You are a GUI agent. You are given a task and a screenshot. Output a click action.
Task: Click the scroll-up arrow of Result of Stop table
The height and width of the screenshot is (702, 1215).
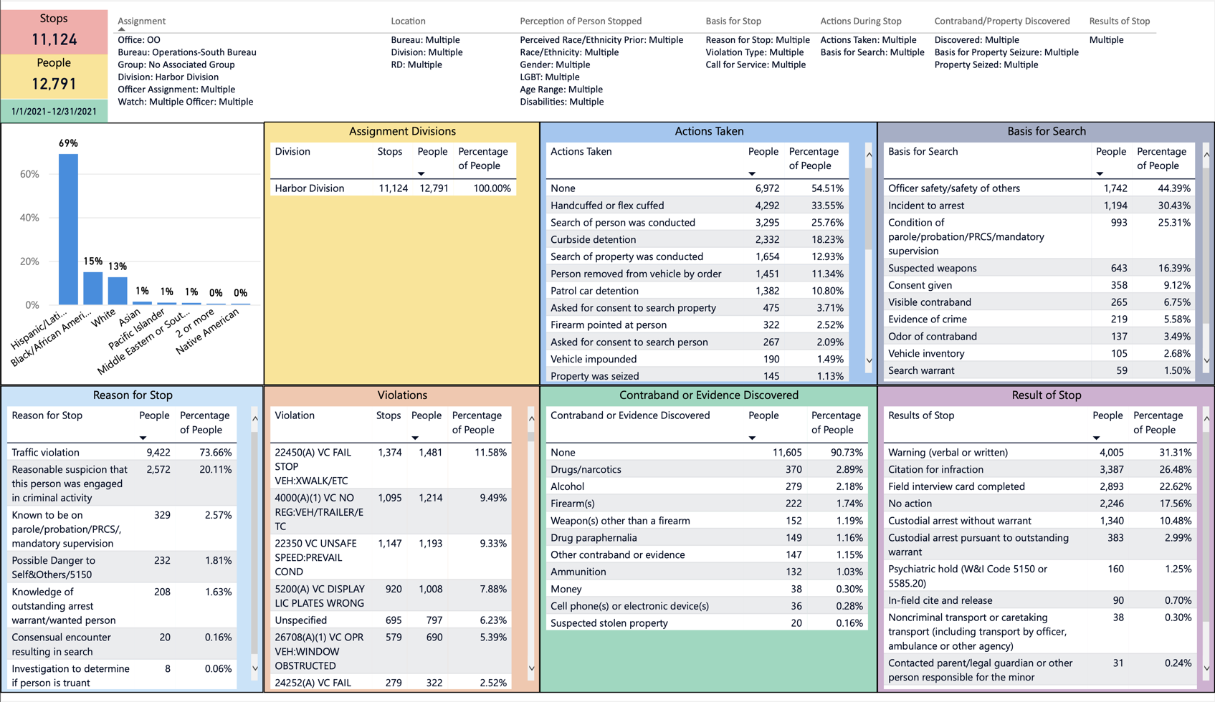pos(1206,418)
